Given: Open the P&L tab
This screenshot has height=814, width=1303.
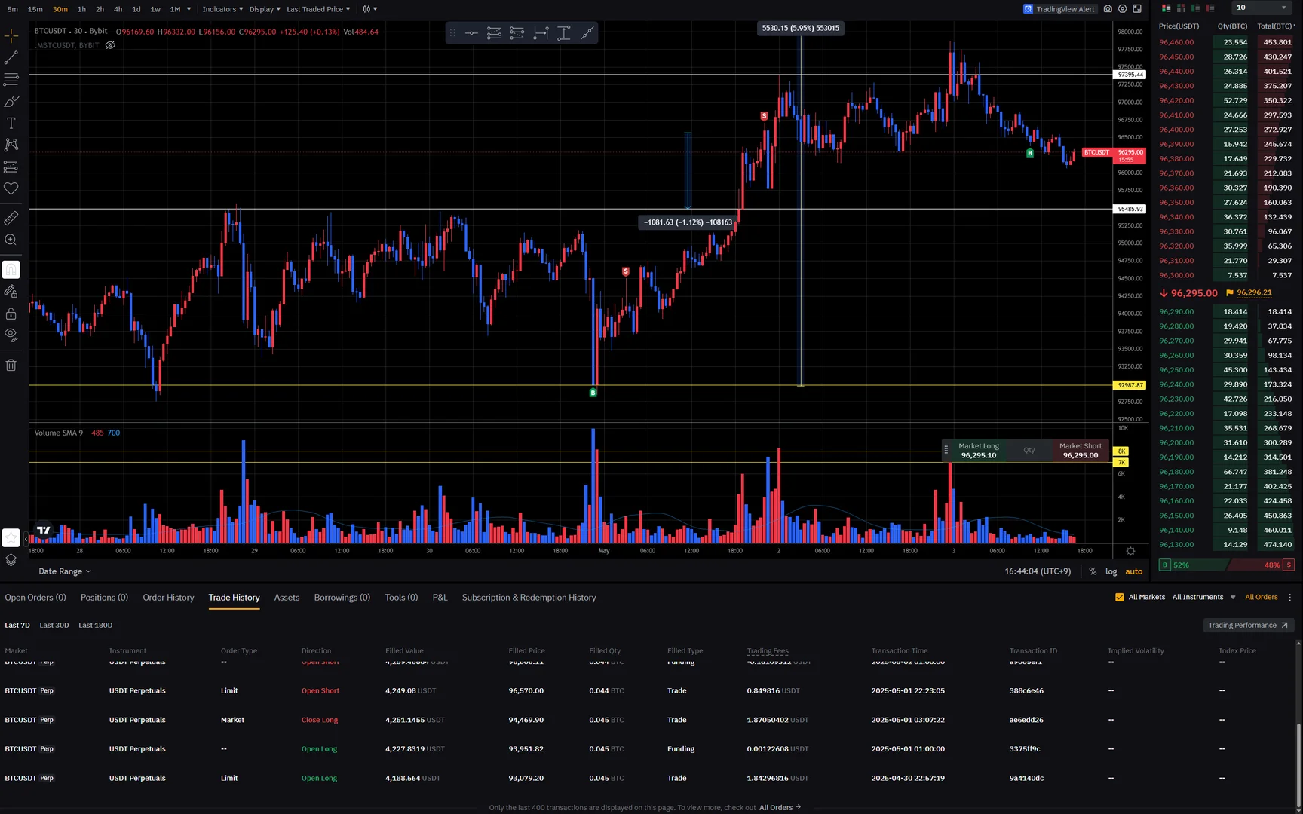Looking at the screenshot, I should pyautogui.click(x=440, y=598).
